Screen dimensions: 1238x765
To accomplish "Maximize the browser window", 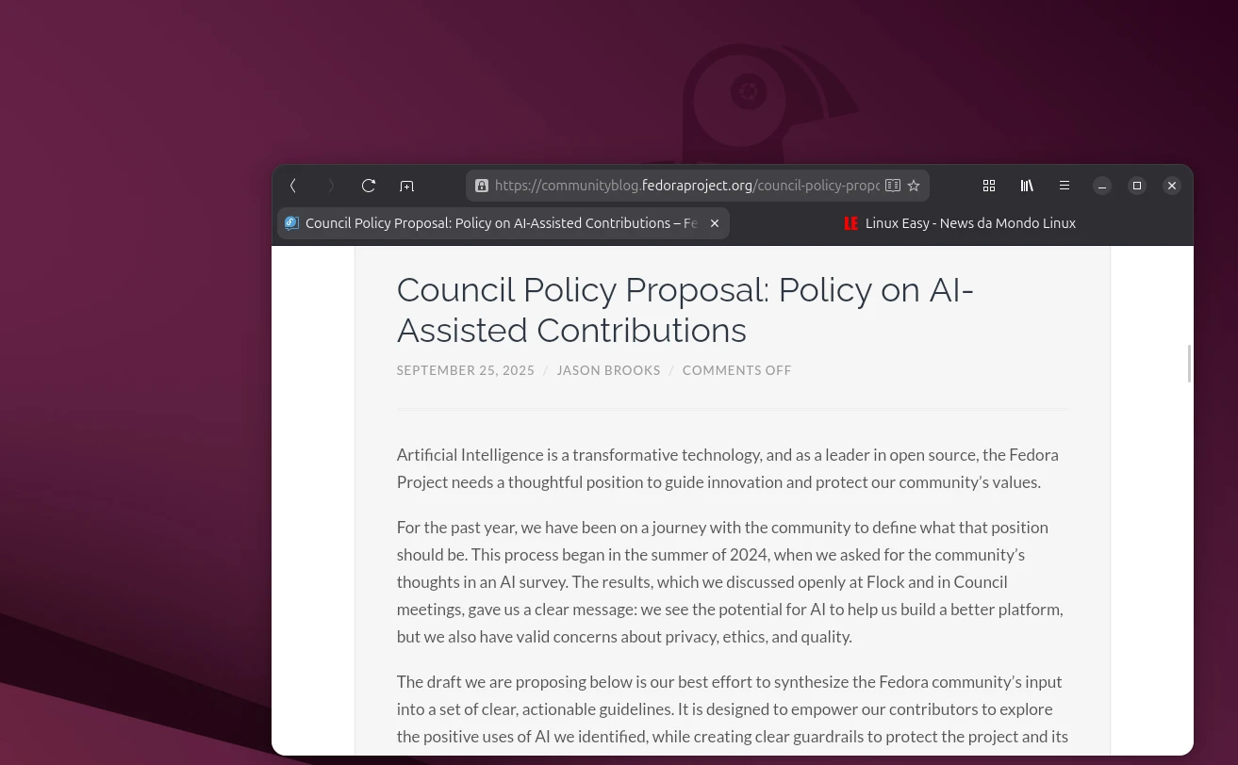I will point(1137,186).
